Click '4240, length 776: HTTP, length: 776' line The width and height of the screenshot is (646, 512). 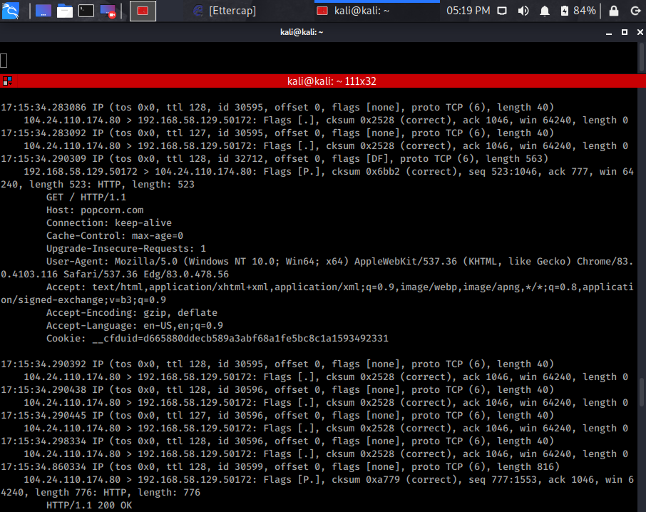(x=100, y=492)
